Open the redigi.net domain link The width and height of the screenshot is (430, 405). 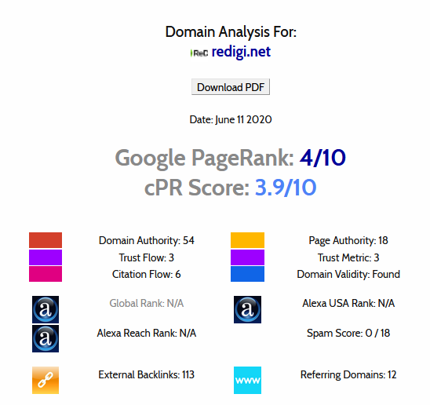click(241, 52)
